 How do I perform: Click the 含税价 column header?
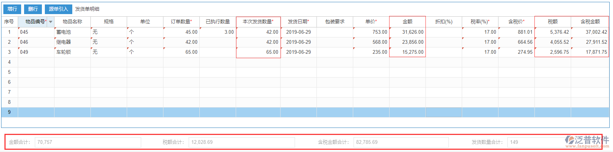(516, 22)
